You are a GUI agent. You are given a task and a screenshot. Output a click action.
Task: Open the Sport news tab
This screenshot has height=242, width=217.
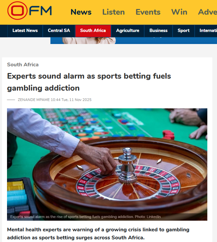(x=184, y=31)
